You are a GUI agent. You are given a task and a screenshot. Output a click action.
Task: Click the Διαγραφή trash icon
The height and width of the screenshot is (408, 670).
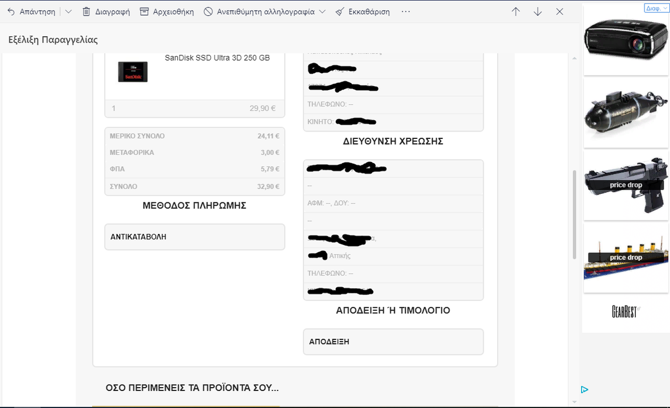click(x=86, y=11)
